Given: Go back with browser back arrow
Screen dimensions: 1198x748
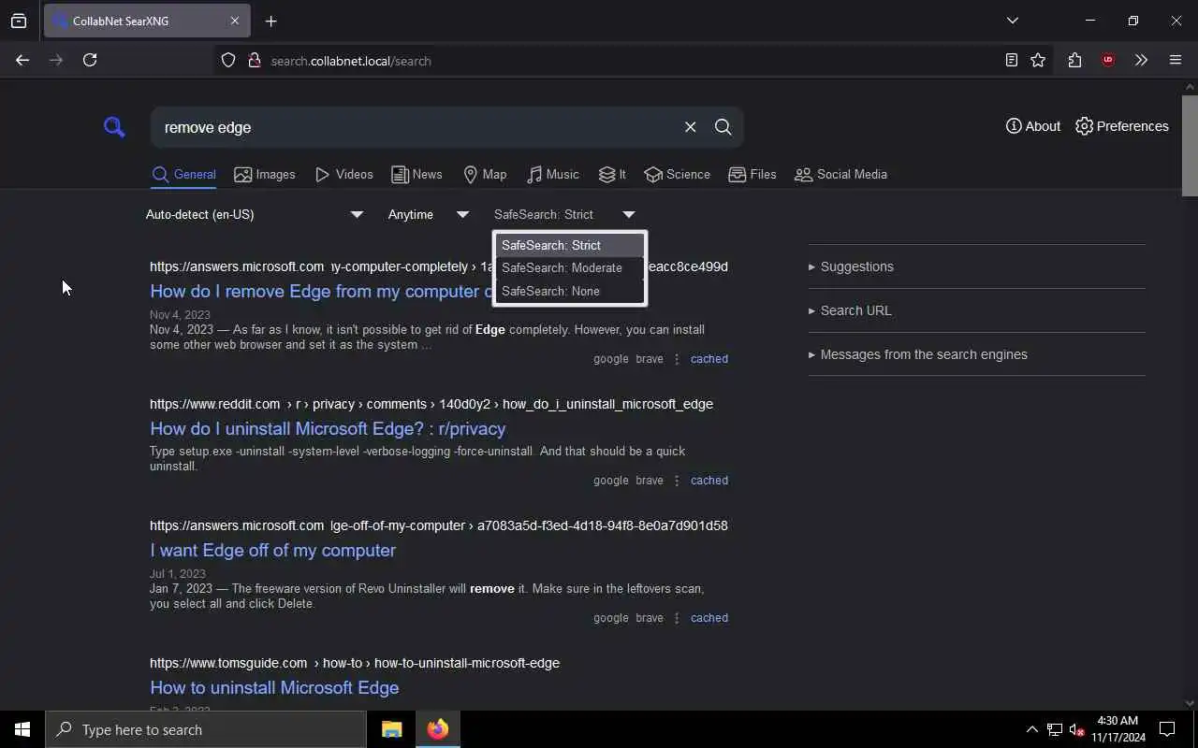Looking at the screenshot, I should (x=22, y=60).
